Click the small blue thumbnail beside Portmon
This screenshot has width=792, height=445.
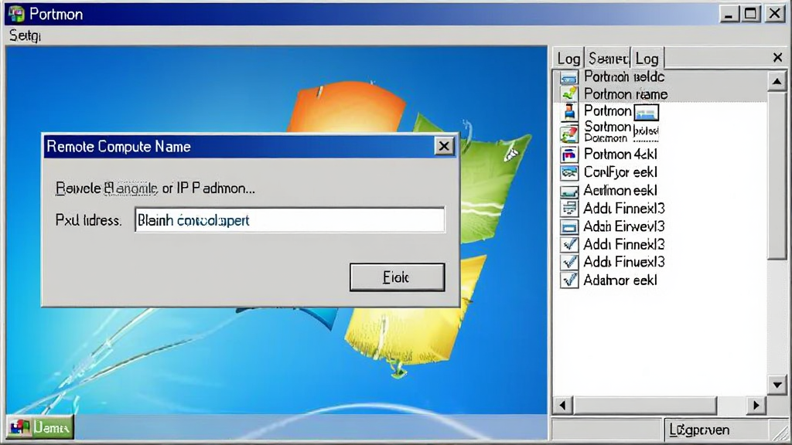tap(647, 112)
